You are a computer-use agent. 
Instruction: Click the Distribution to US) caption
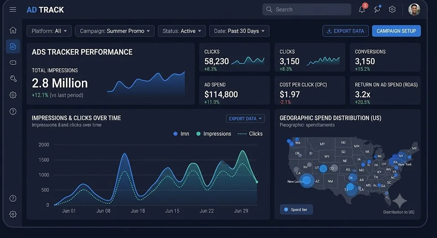click(x=399, y=212)
